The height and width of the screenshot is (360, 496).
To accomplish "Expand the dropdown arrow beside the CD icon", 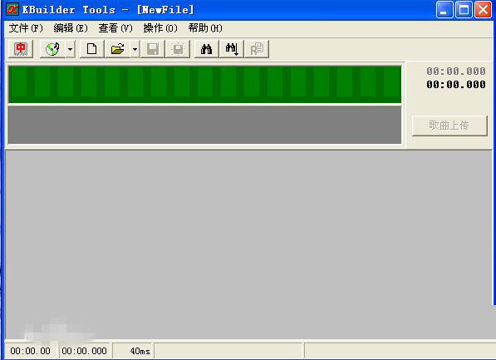I will point(71,49).
